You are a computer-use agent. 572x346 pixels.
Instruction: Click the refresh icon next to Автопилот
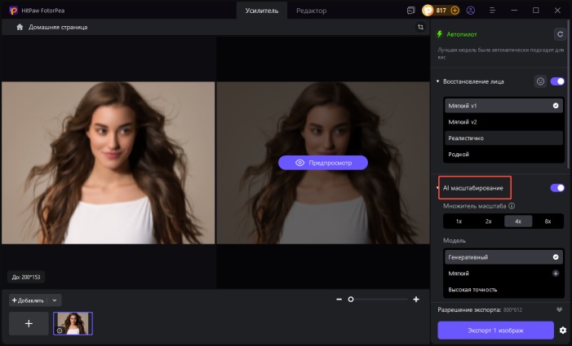pyautogui.click(x=559, y=34)
